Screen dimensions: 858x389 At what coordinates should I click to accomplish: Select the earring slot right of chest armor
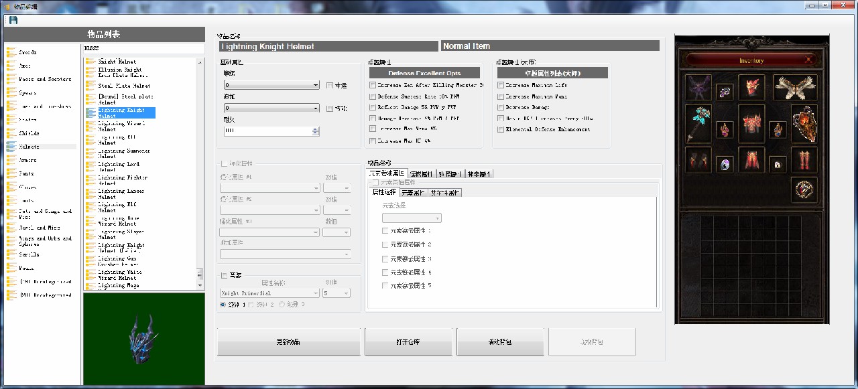[x=778, y=129]
